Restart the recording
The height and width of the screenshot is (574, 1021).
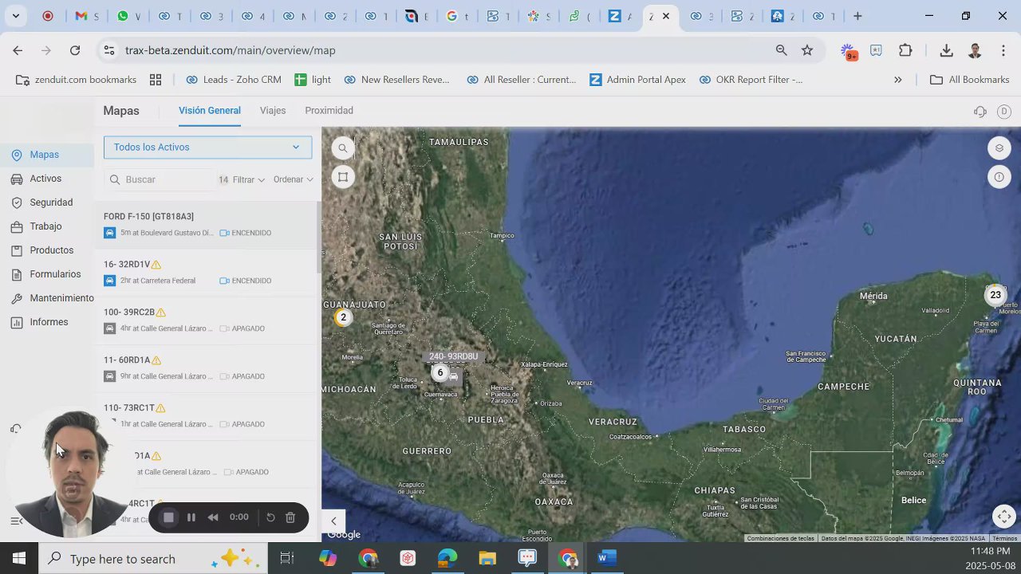click(x=270, y=517)
